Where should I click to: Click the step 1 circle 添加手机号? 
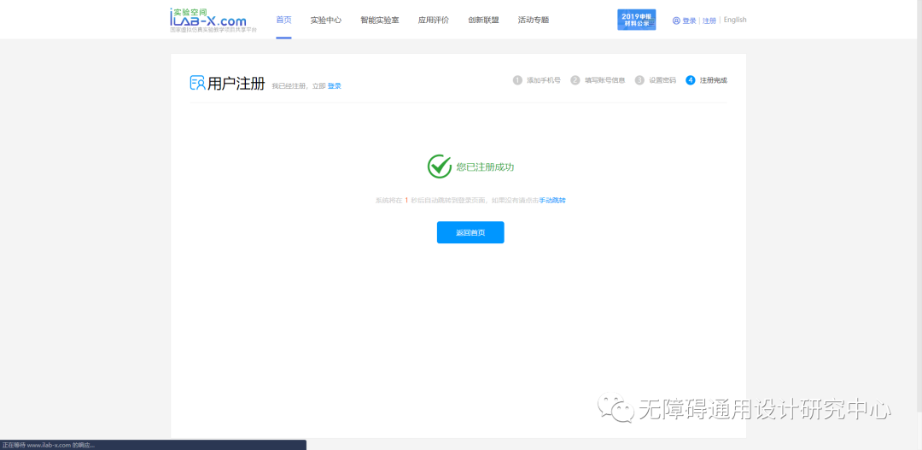click(517, 80)
